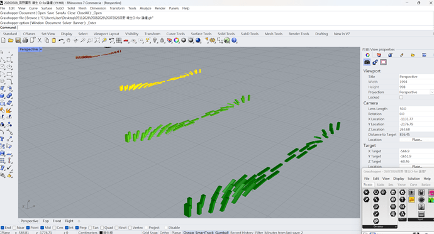Viewport: 434px width, 234px height.
Task: Toggle the Tan osnap checkbox
Action: pyautogui.click(x=90, y=228)
